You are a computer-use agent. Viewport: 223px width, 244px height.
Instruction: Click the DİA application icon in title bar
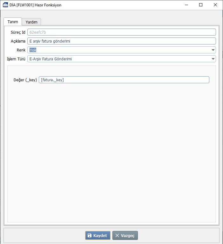pos(5,5)
